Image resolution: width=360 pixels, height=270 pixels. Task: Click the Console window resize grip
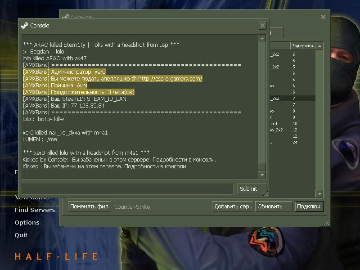pyautogui.click(x=265, y=194)
